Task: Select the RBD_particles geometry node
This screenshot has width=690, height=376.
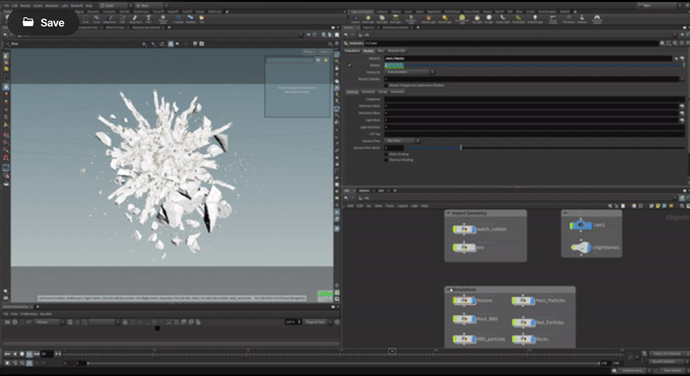Action: click(464, 339)
